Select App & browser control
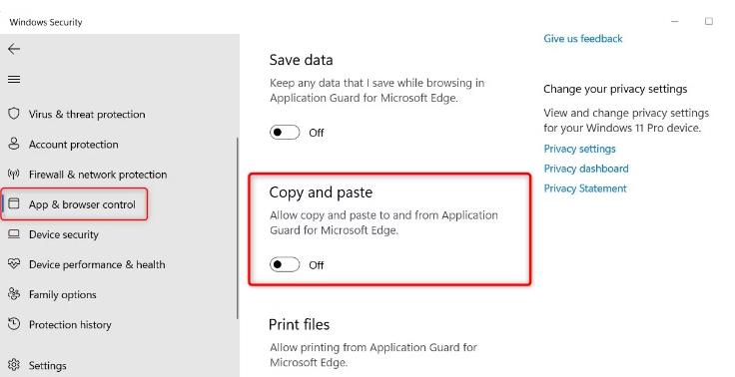 [x=82, y=204]
